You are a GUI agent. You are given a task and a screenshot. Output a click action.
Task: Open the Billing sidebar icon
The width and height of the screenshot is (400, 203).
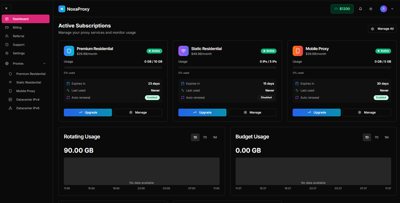pyautogui.click(x=7, y=27)
